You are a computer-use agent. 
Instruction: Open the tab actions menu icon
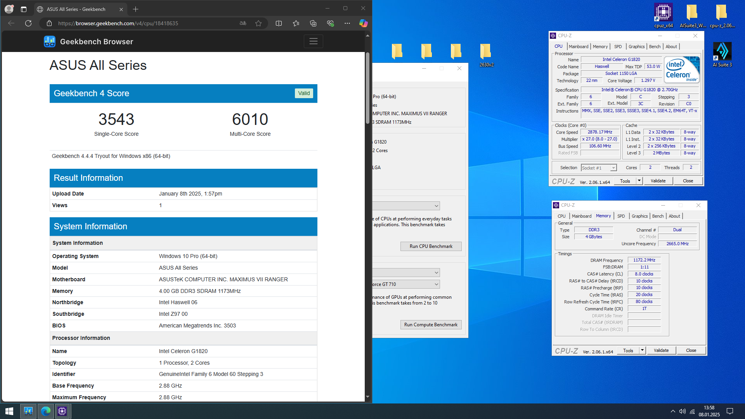click(x=24, y=9)
